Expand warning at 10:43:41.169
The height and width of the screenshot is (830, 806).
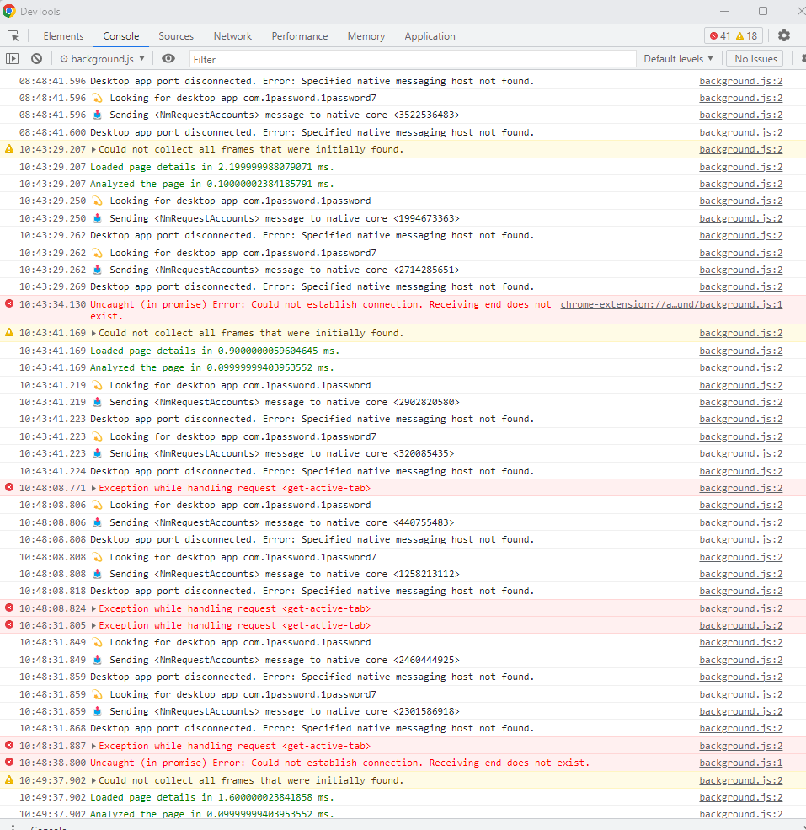[93, 334]
